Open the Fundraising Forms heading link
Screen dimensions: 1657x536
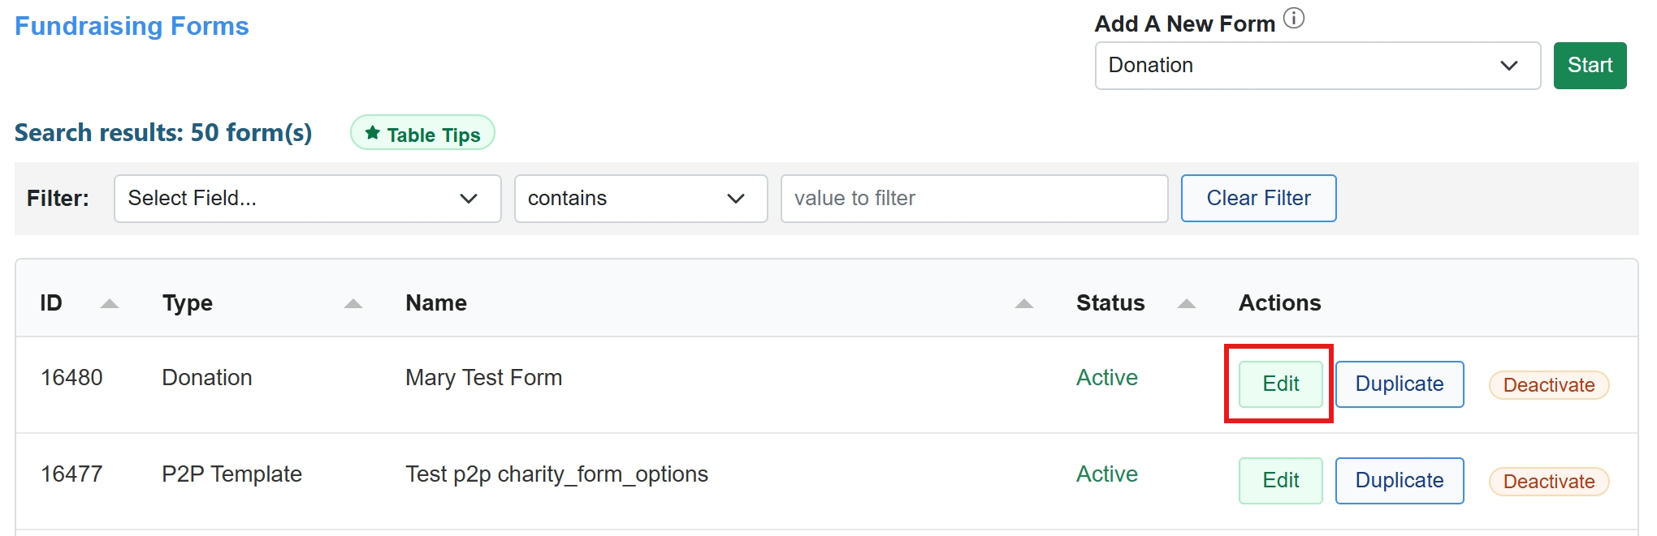[132, 26]
